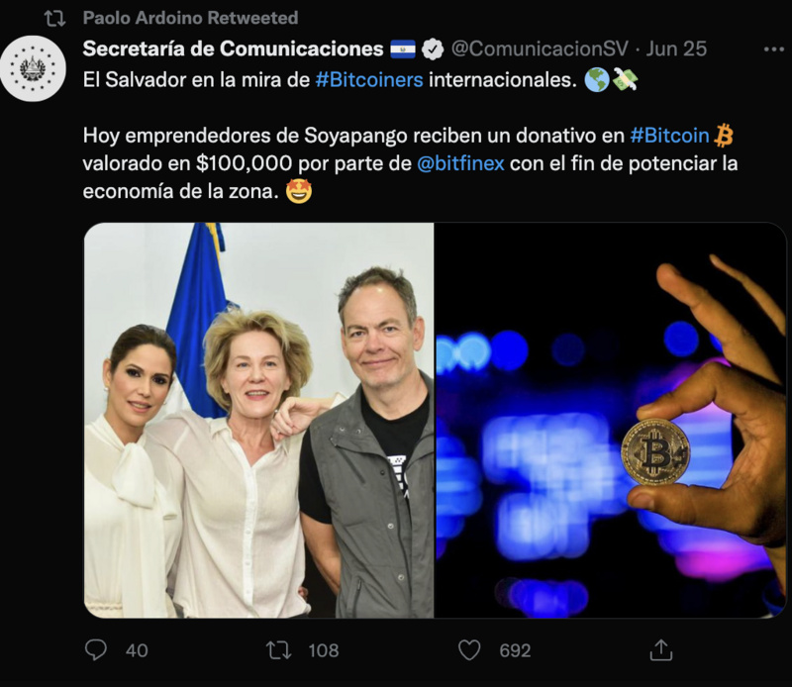Open the share upload icon
This screenshot has height=687, width=792.
[661, 649]
